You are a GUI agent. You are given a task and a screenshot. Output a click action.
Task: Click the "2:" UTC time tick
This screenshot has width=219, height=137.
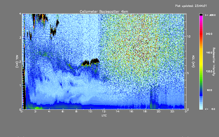(x=36, y=112)
